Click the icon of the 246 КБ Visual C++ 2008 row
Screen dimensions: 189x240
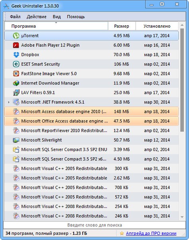coord(16,216)
